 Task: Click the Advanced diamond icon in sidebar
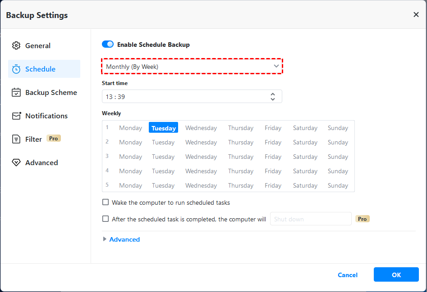(x=16, y=162)
